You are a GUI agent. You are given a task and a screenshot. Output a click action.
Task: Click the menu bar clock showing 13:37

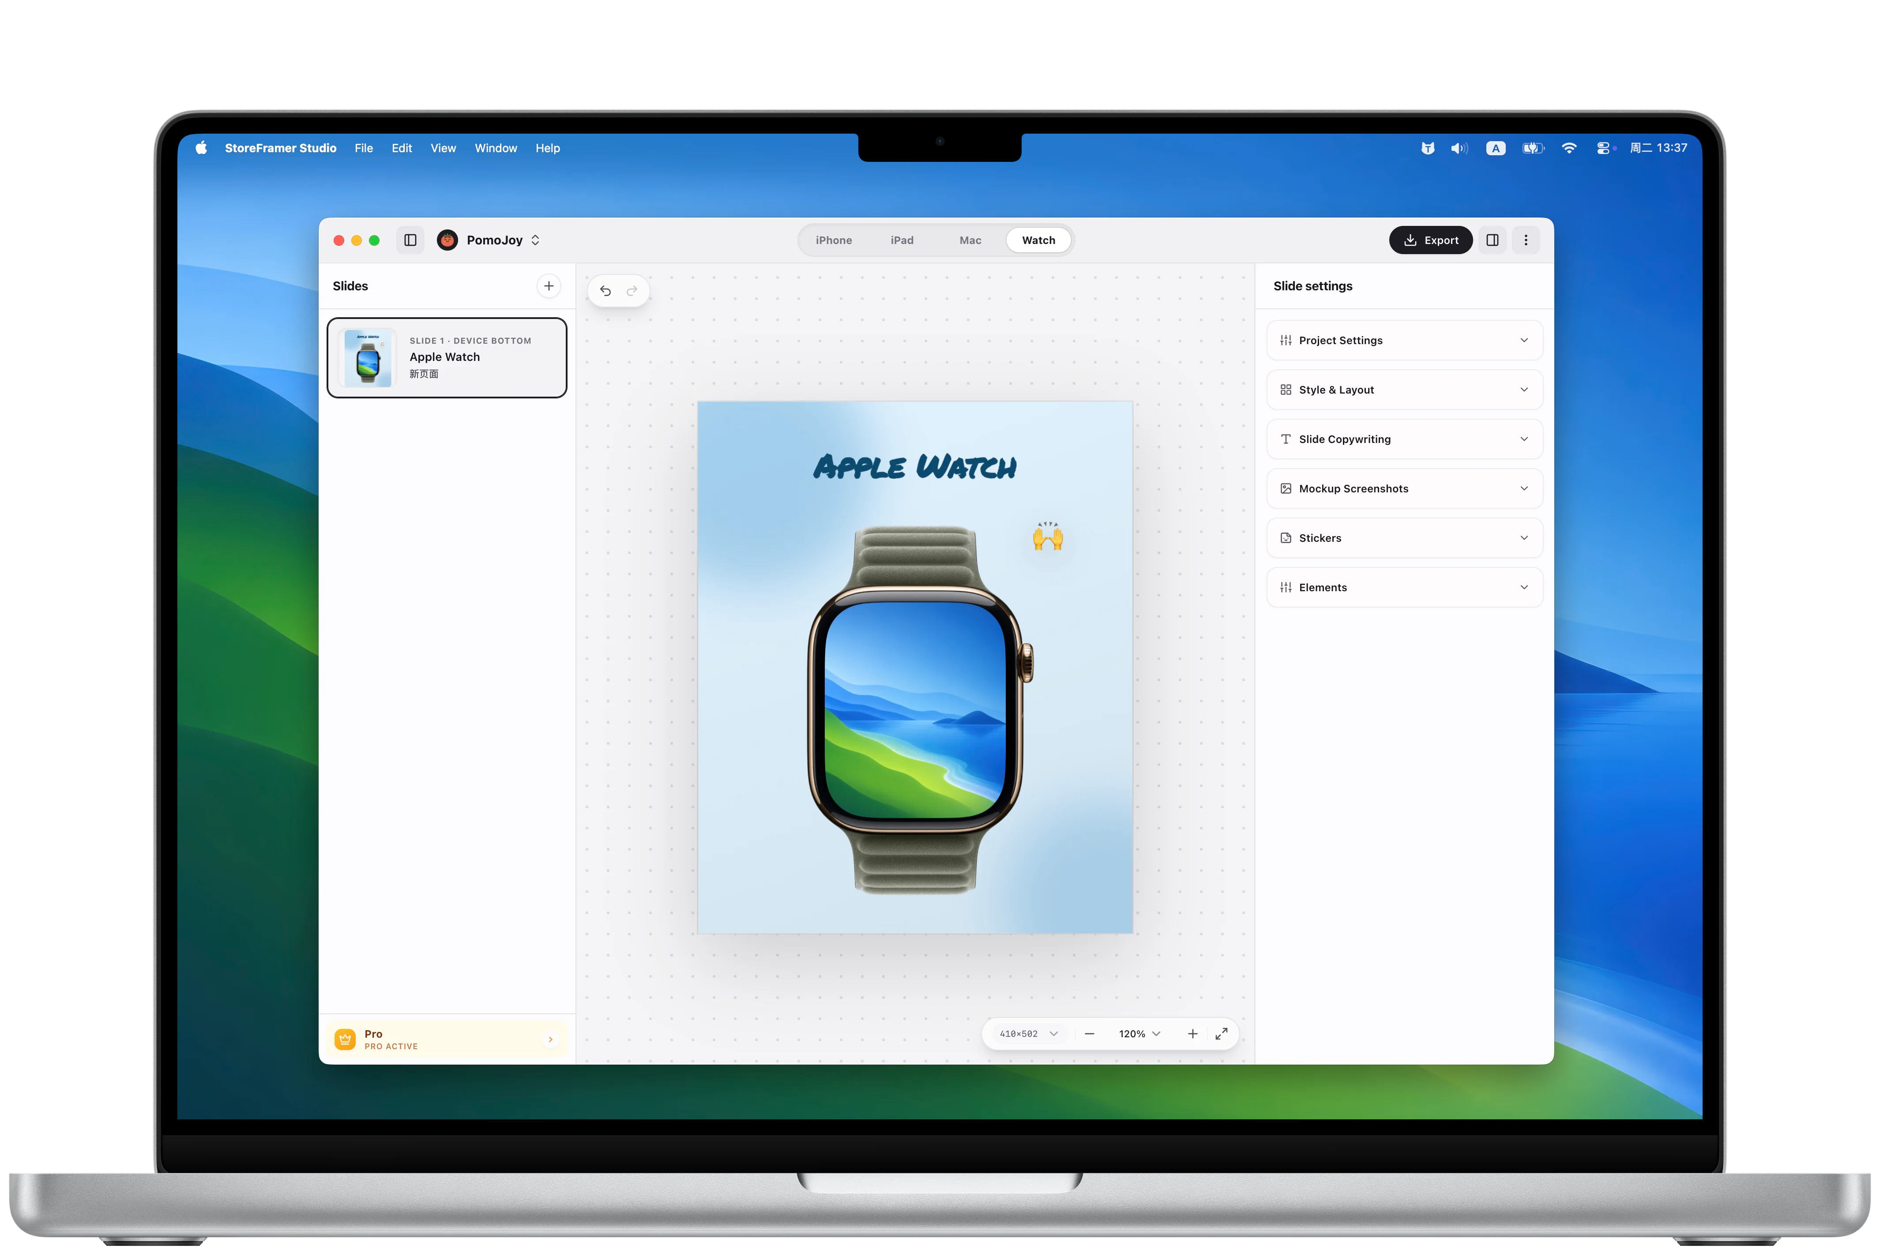[x=1658, y=148]
